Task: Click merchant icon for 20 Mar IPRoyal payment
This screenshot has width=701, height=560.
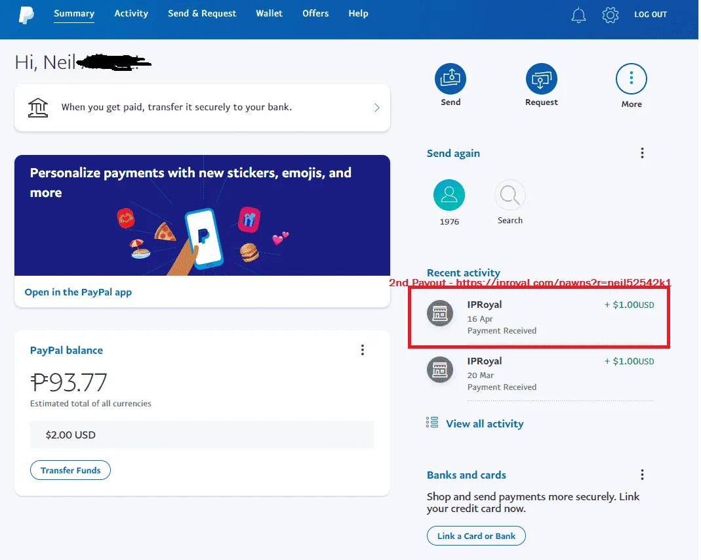Action: 440,370
